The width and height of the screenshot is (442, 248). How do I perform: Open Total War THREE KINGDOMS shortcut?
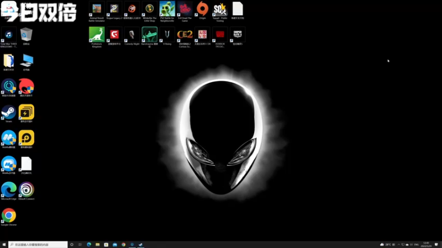click(9, 37)
